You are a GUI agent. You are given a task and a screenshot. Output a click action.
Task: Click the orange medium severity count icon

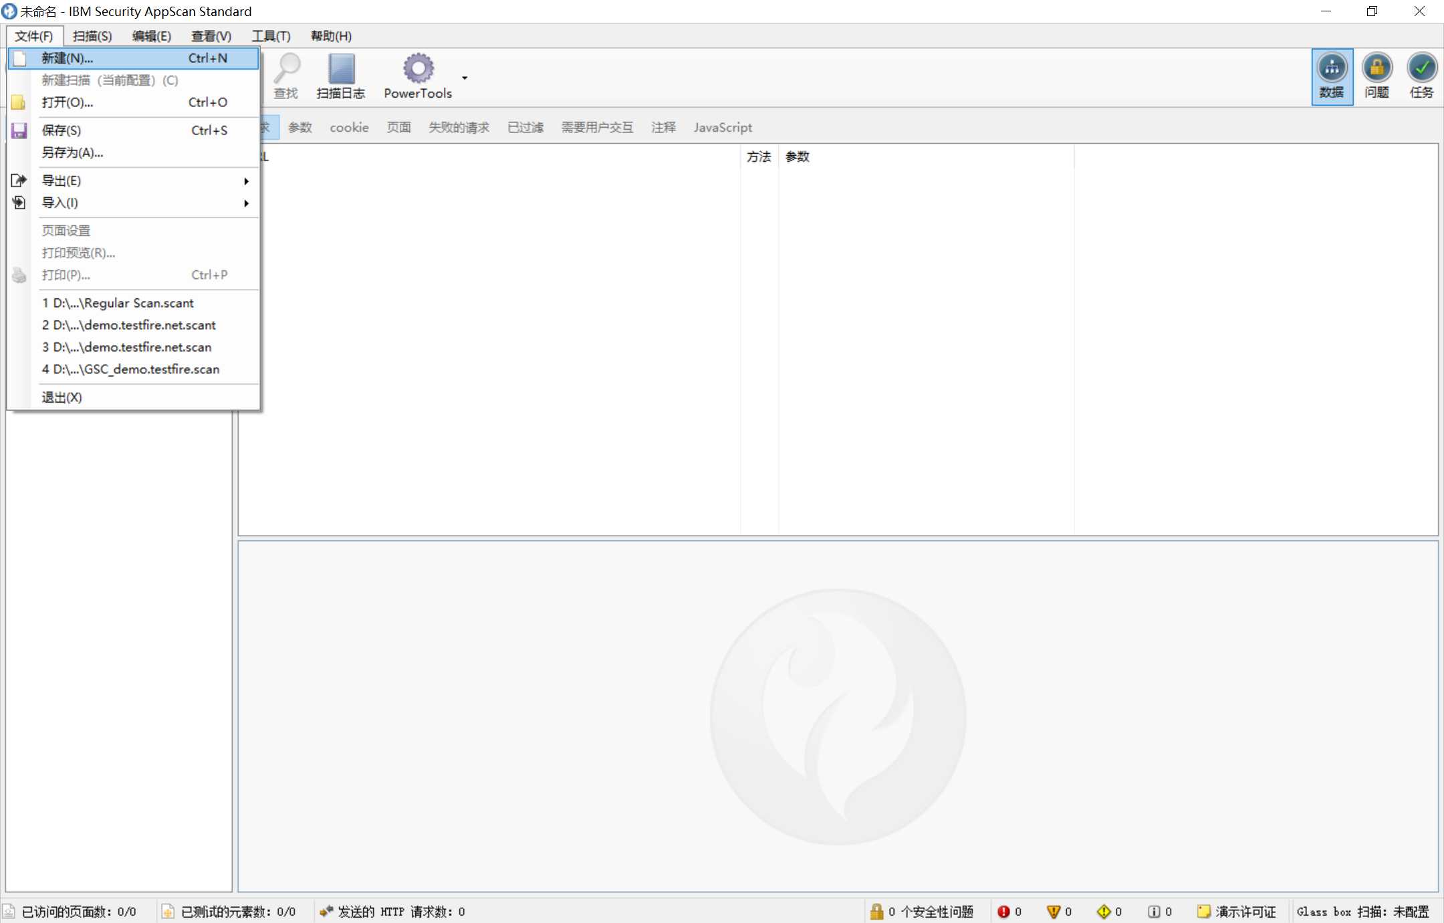(1054, 912)
